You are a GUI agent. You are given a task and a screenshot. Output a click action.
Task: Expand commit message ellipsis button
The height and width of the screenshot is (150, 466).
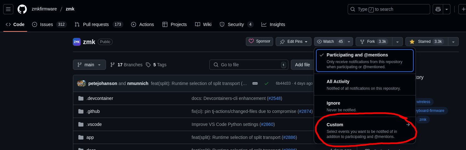[255, 83]
